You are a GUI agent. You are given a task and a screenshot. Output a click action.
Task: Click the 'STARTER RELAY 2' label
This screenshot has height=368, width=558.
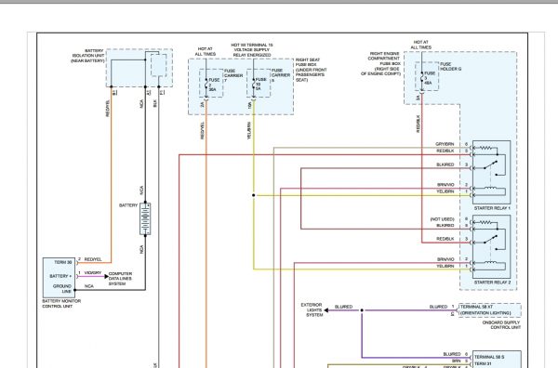[492, 283]
